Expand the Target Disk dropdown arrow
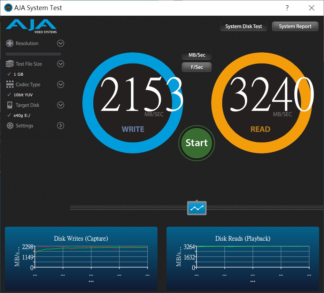 (x=61, y=105)
